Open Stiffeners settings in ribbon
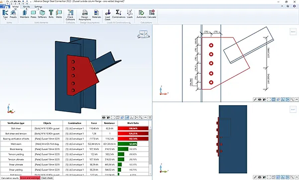The image size is (299, 180). (42, 14)
